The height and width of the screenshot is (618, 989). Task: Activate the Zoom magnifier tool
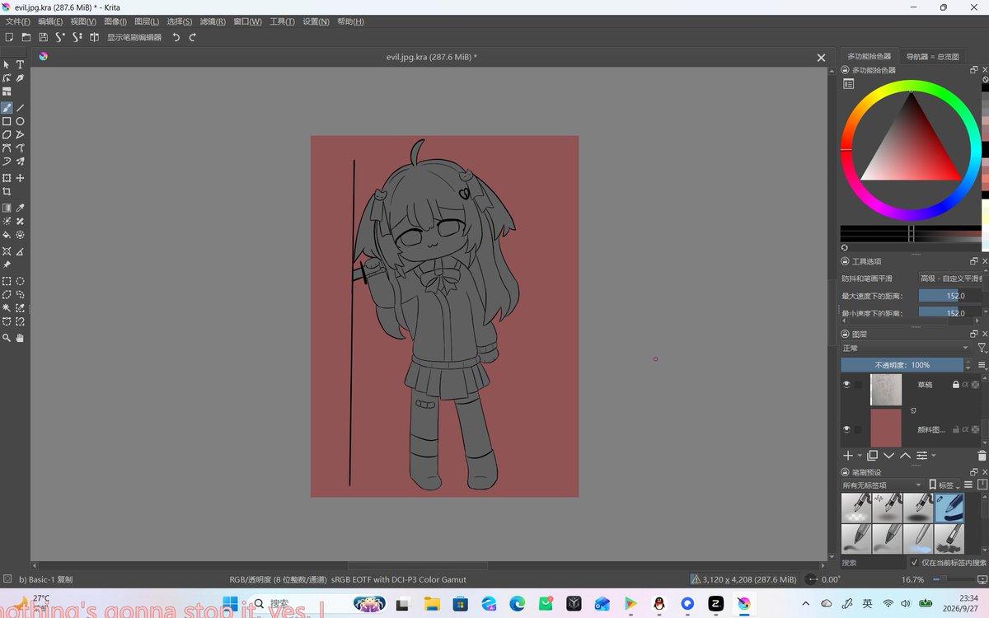pos(7,338)
